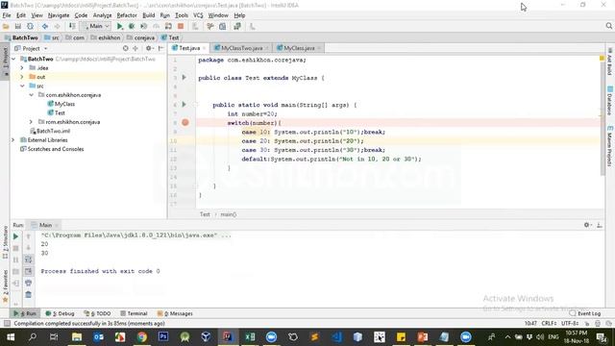Open the Chrome icon in taskbar
Image resolution: width=615 pixels, height=346 pixels.
(x=142, y=336)
